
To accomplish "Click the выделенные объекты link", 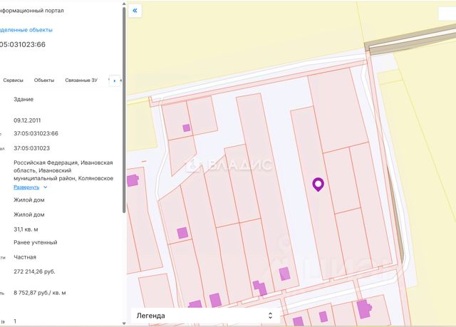I will pyautogui.click(x=26, y=30).
